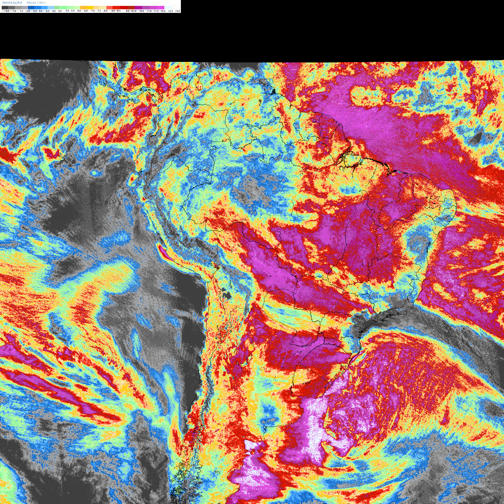Click the '8.0' legend value
The width and height of the screenshot is (504, 504).
click(105, 11)
